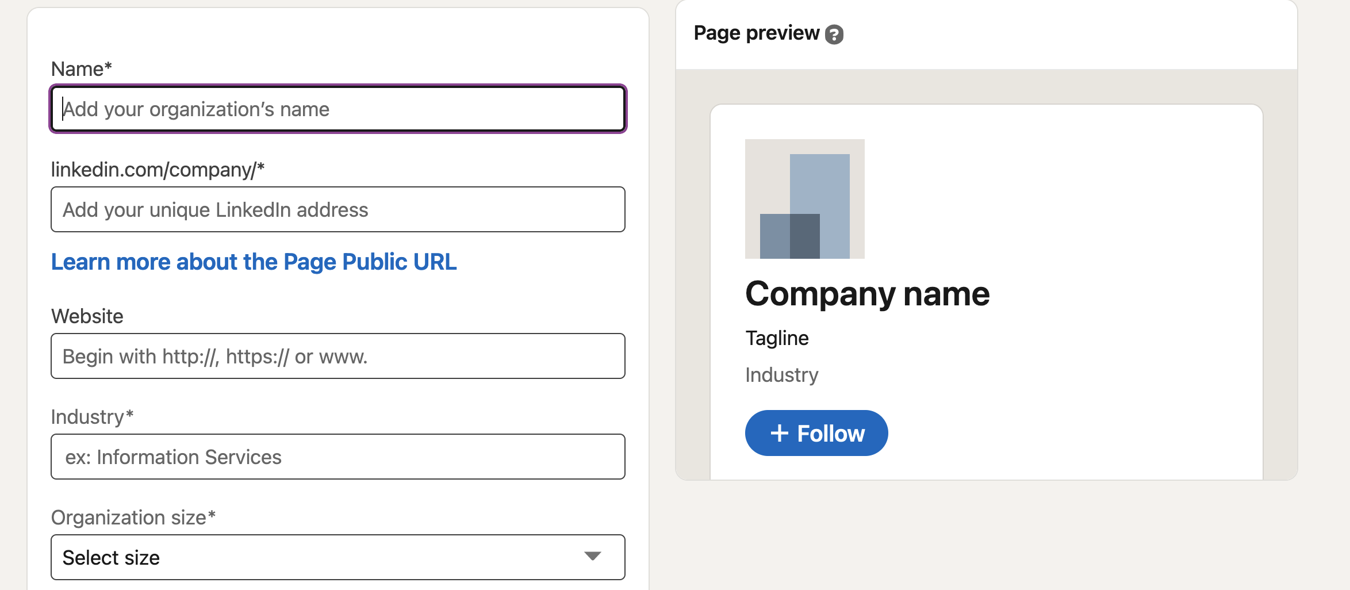Screen dimensions: 1350x590
Task: Click the Industry text in preview card
Action: click(x=781, y=375)
